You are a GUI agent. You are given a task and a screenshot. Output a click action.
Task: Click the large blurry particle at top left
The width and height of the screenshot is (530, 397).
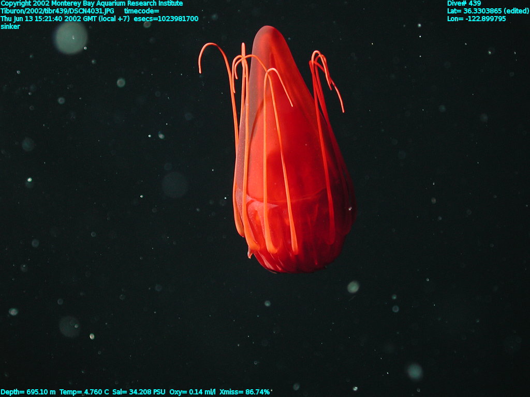pos(71,37)
